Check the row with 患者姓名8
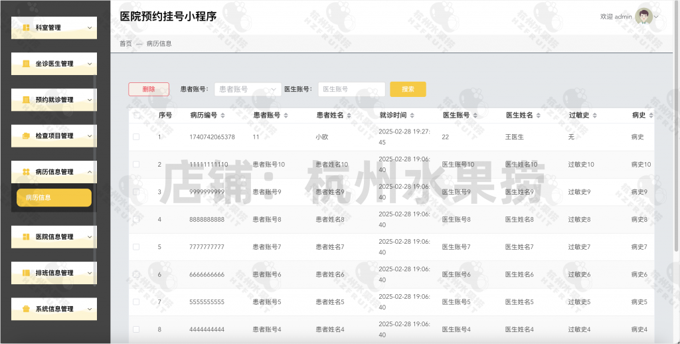 pos(136,219)
